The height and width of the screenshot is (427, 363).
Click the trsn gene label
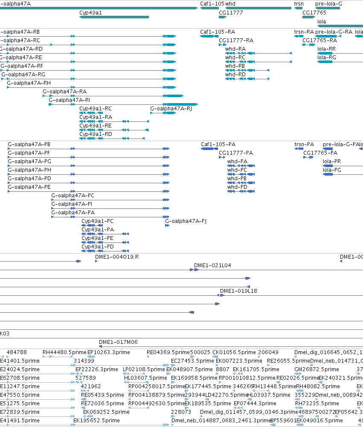pos(299,4)
